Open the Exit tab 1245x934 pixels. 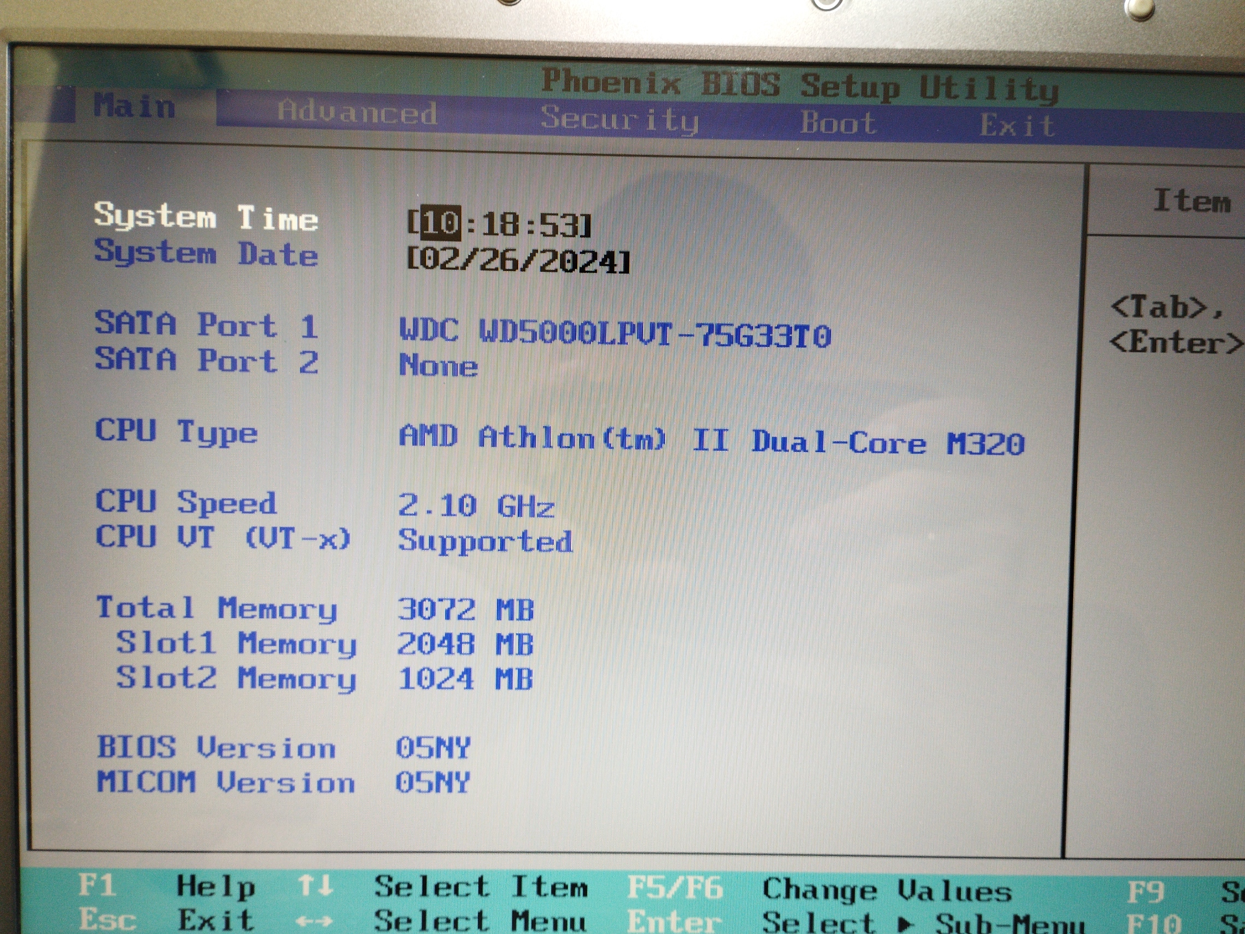(x=1017, y=125)
